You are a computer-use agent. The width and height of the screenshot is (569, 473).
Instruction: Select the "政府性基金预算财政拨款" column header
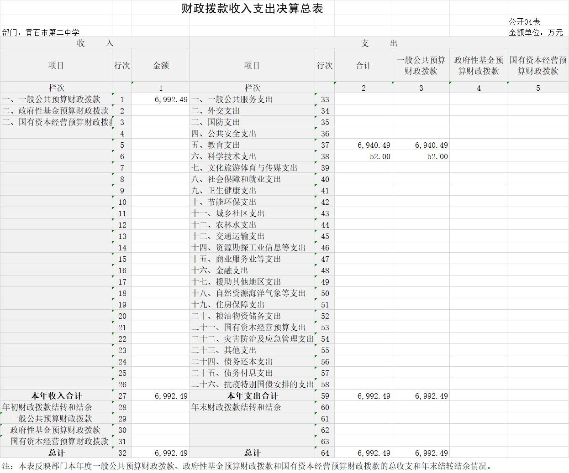tap(478, 65)
